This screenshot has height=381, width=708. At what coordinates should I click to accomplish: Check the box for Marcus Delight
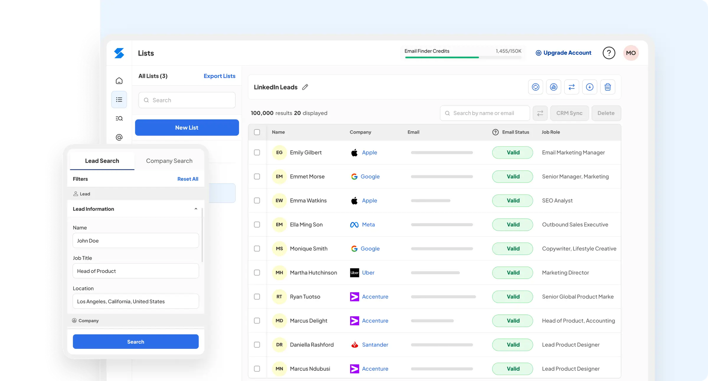(257, 321)
